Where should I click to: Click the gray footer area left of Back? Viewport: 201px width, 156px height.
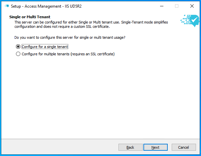(60, 147)
